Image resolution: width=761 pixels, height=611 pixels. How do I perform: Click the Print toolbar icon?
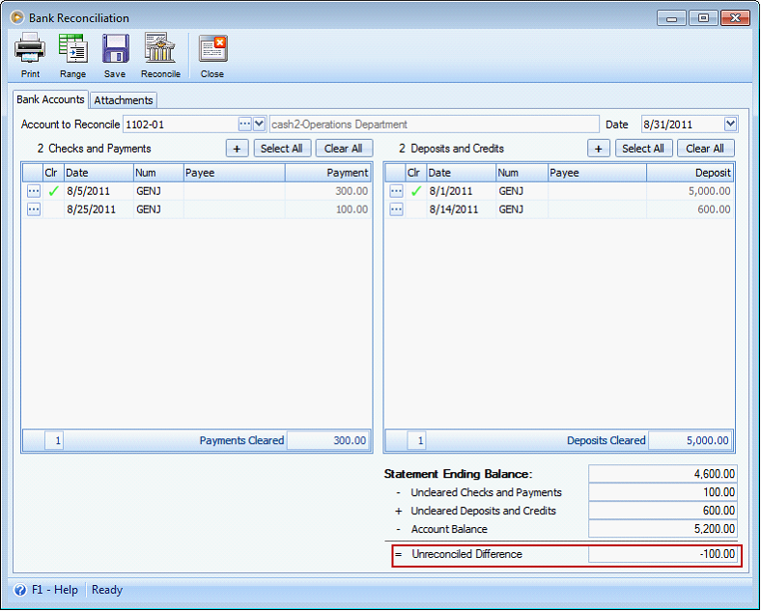(x=30, y=49)
